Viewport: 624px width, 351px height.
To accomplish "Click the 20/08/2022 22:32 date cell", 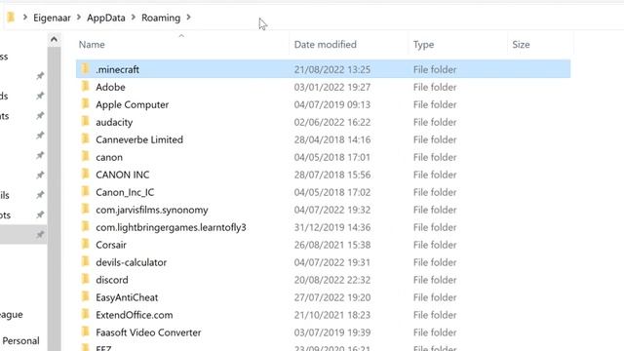I will tap(332, 280).
